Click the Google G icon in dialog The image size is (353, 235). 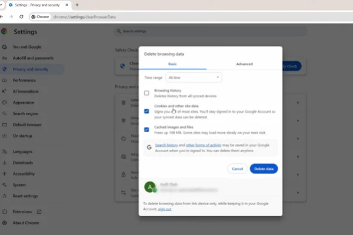pyautogui.click(x=149, y=147)
